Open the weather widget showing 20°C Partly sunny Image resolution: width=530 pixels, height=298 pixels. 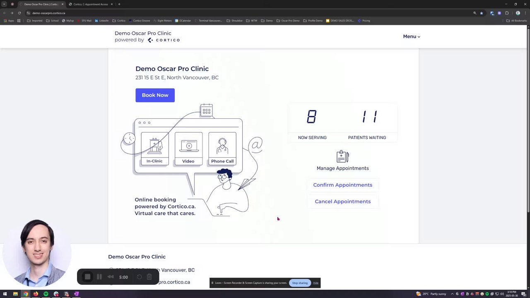431,294
